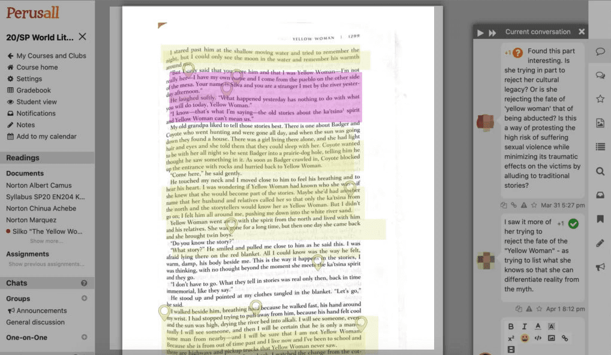
Task: Open General discussion chat
Action: coord(35,322)
